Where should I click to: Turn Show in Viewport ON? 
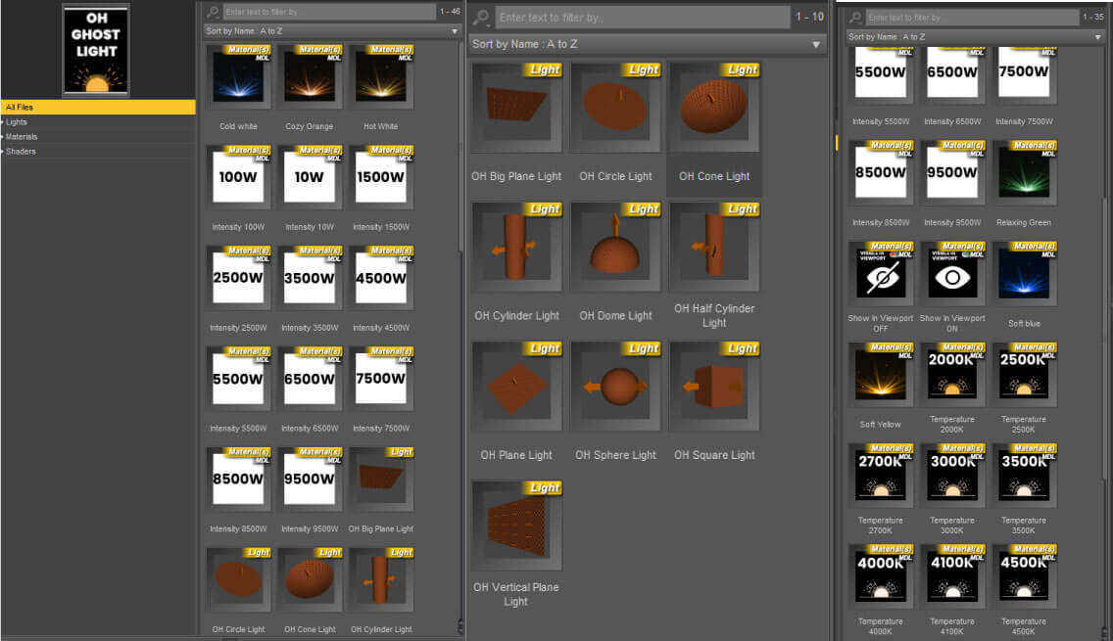pos(951,274)
